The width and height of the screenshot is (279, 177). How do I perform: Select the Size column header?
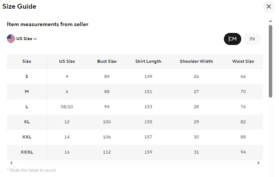pyautogui.click(x=27, y=61)
